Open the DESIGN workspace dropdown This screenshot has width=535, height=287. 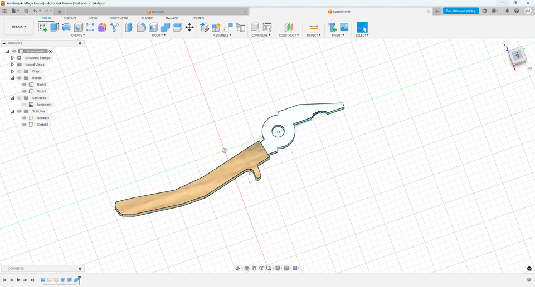[x=19, y=26]
